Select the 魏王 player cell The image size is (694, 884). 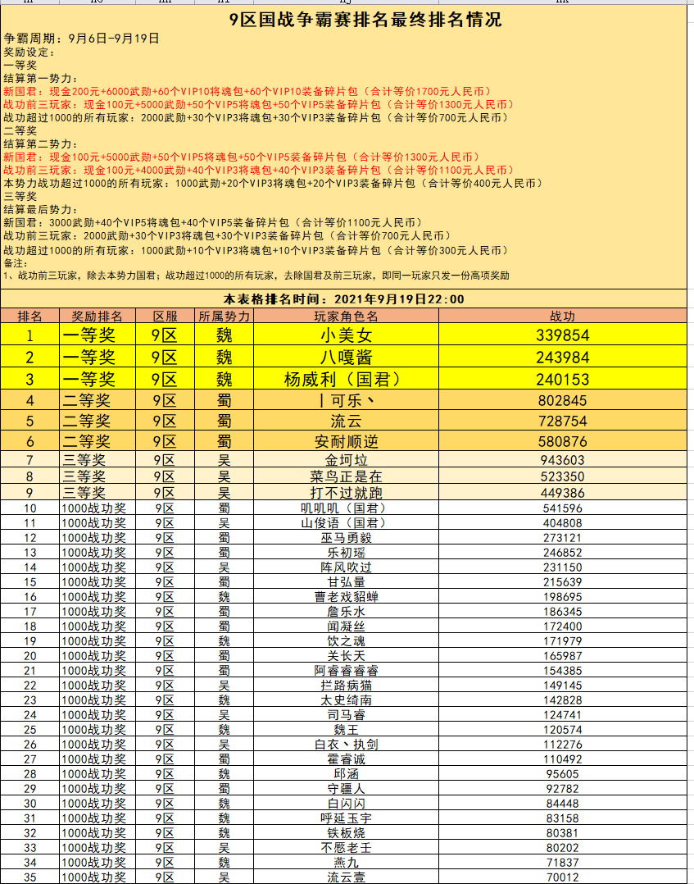[x=346, y=729]
